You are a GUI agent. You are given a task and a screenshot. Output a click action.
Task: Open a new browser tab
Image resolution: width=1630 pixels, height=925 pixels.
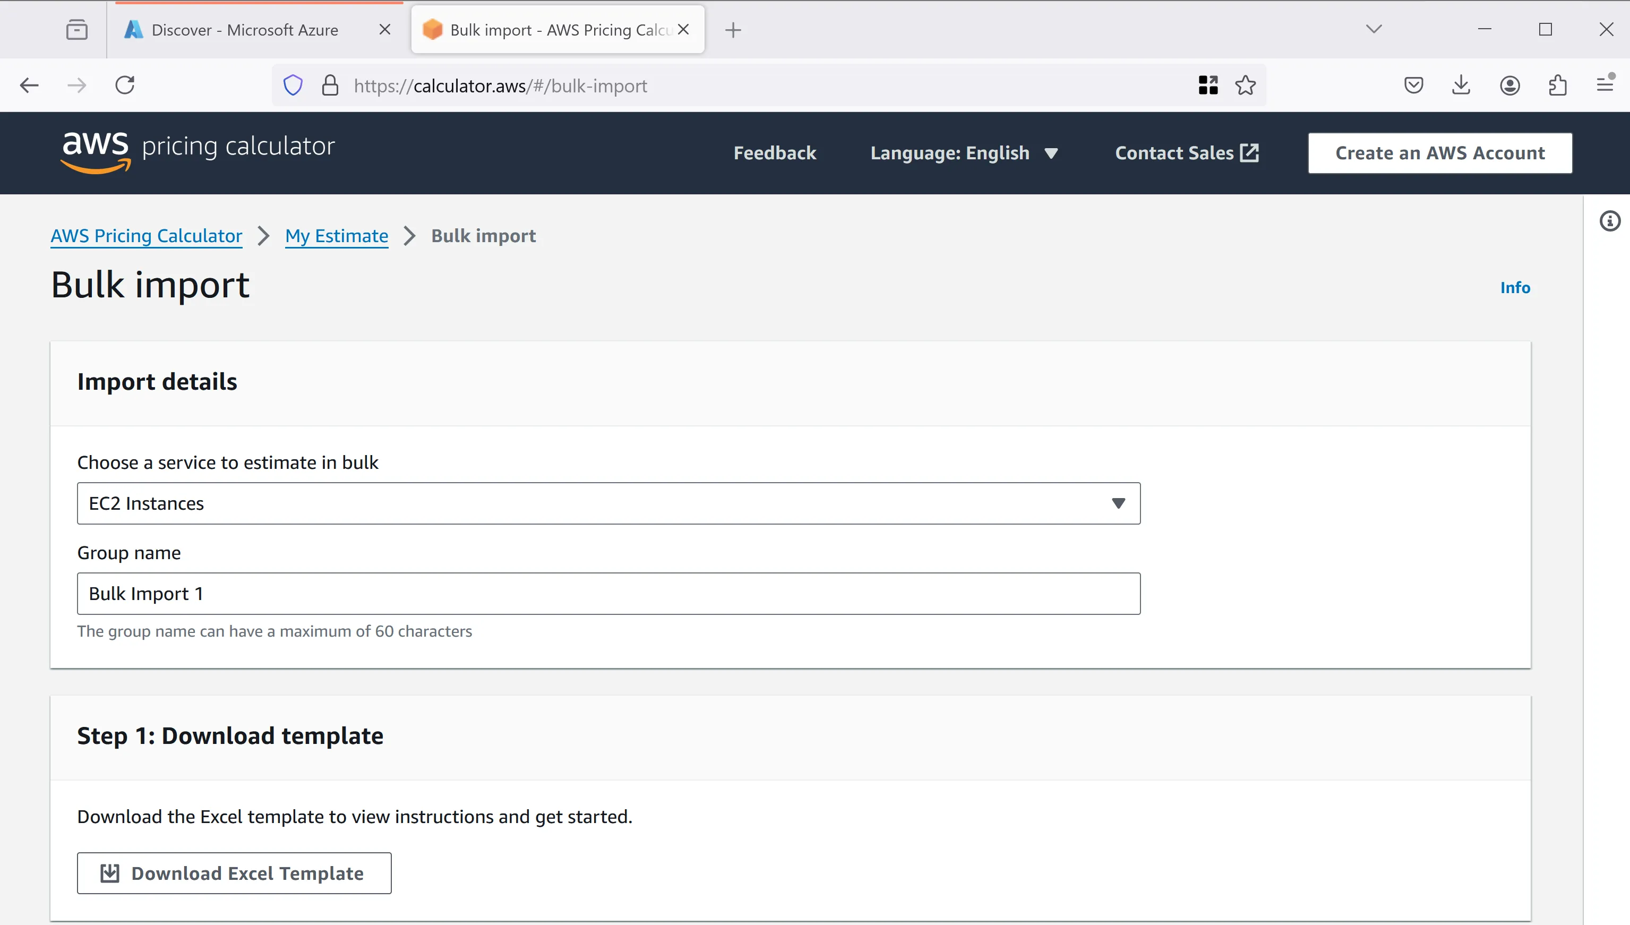(x=733, y=30)
